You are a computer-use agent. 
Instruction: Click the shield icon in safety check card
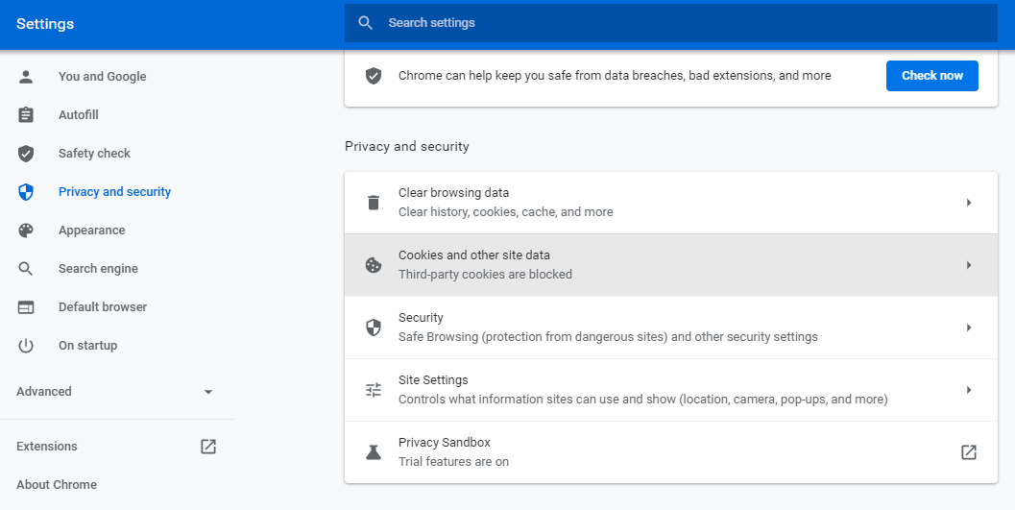374,77
